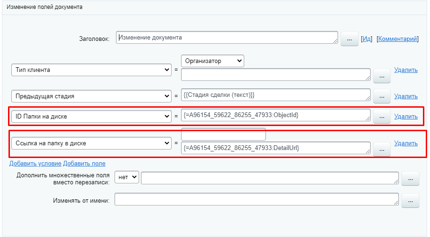Viewport: 430px width, 237px height.
Task: Expand the Предыдущая стадия dropdown
Action: [91, 96]
